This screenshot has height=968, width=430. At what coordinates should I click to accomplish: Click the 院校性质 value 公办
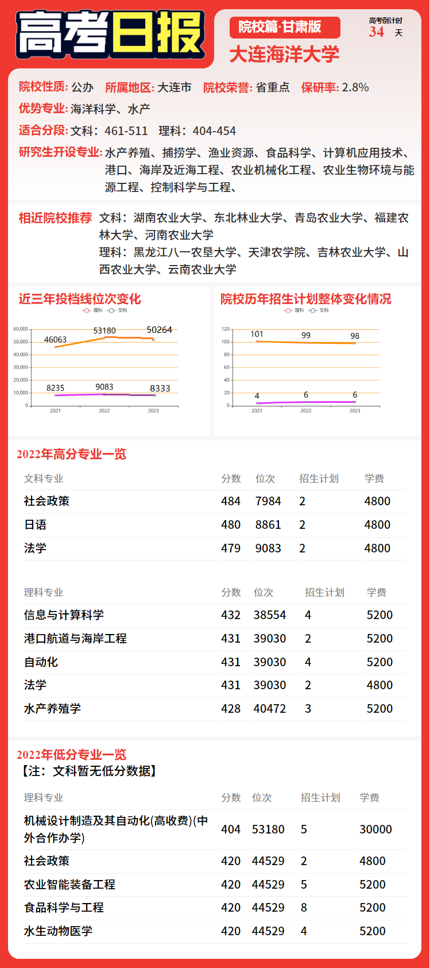click(x=82, y=87)
